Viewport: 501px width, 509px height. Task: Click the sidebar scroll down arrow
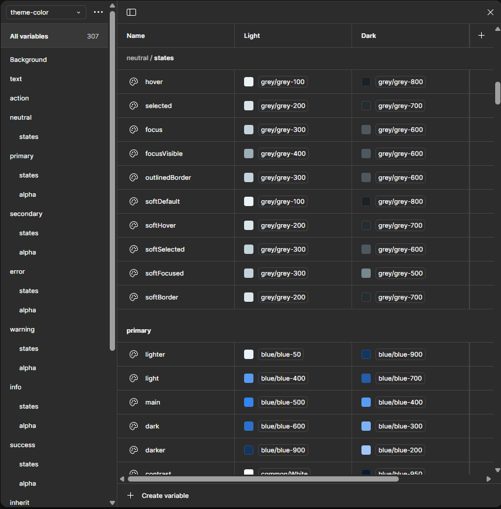(112, 503)
